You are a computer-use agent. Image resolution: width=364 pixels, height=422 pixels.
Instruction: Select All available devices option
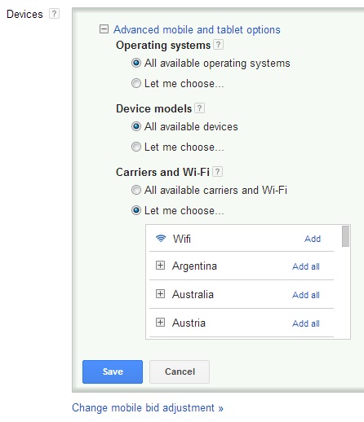tap(136, 126)
